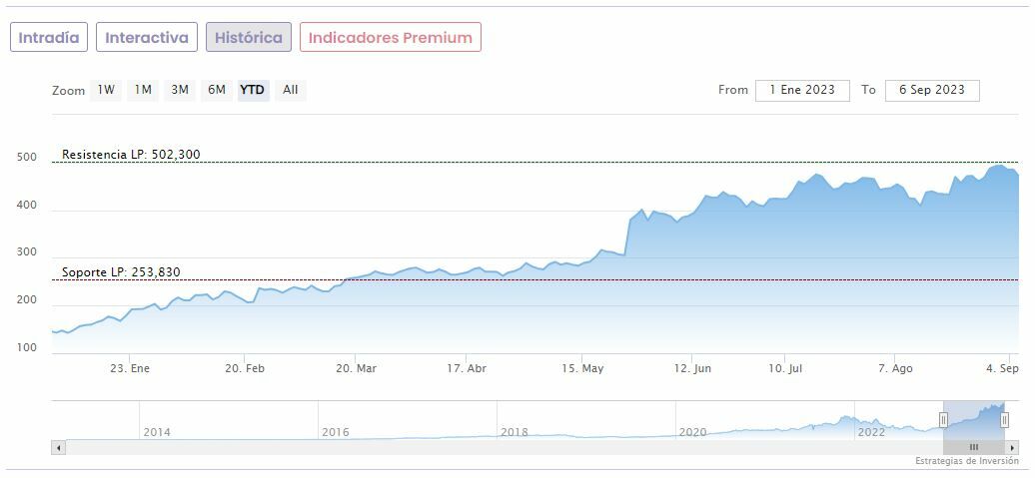The image size is (1035, 478).
Task: Activate the YTD zoom button
Action: 253,90
